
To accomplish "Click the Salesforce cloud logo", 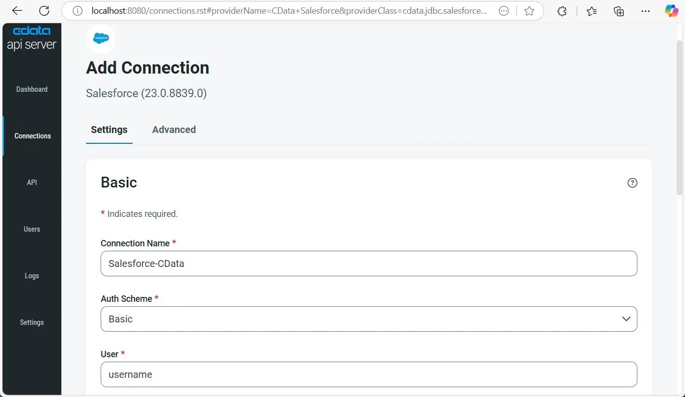I will [x=101, y=38].
